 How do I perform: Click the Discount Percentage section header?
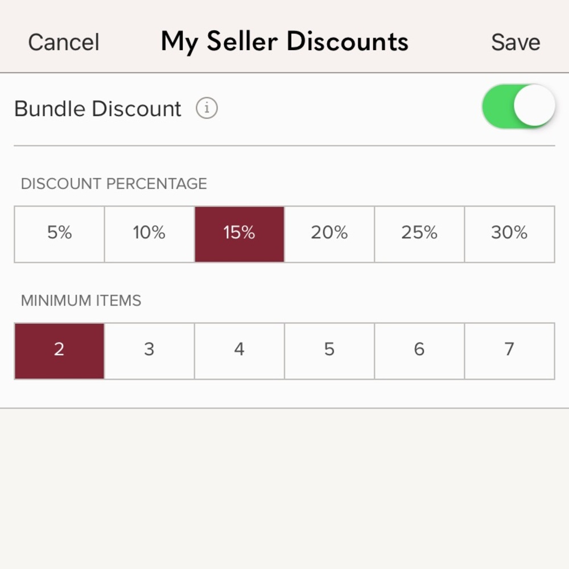click(114, 183)
